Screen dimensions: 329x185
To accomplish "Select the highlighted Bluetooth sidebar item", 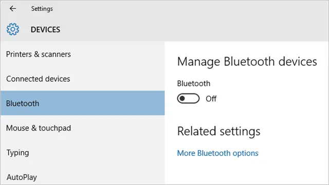I will (82, 103).
